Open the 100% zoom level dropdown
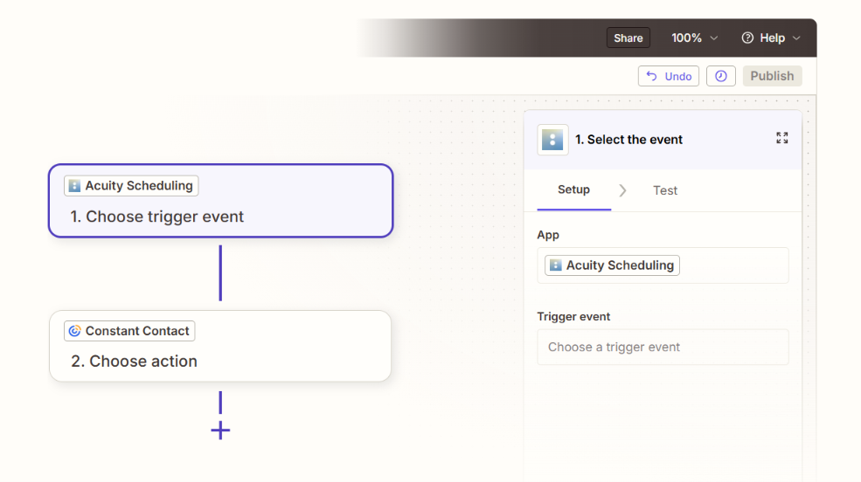 tap(694, 38)
